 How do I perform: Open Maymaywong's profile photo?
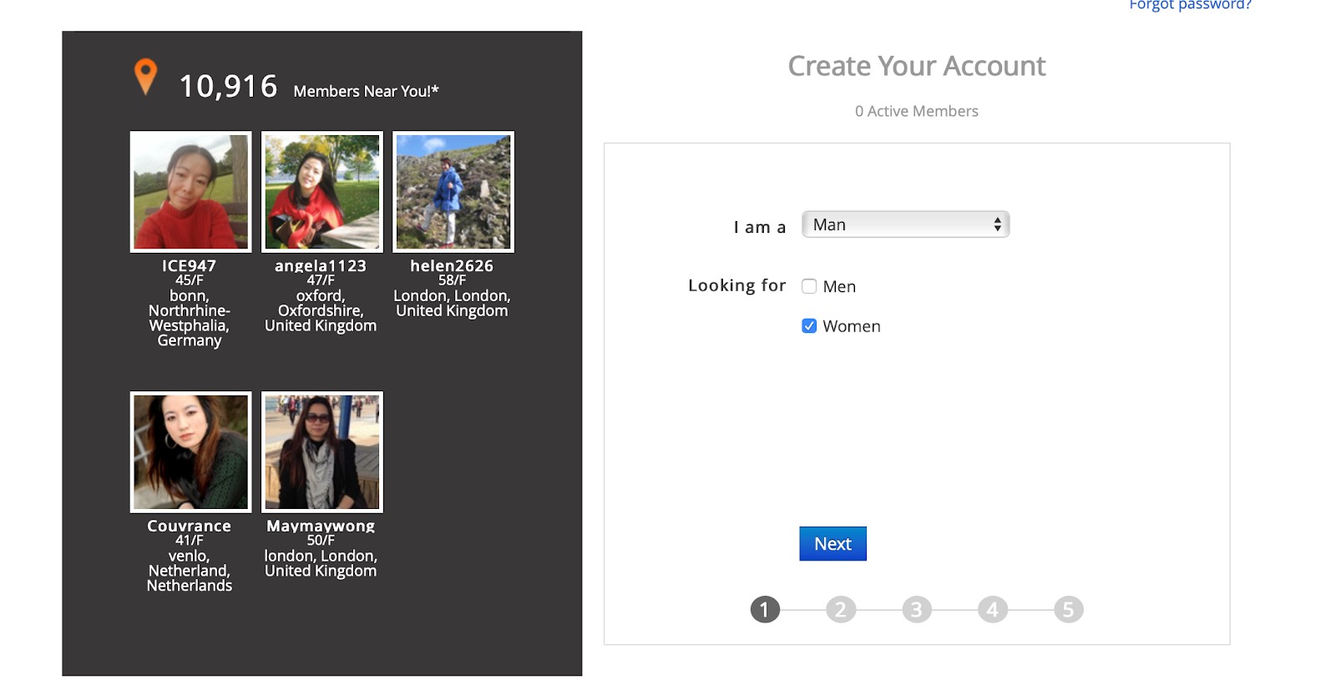322,452
